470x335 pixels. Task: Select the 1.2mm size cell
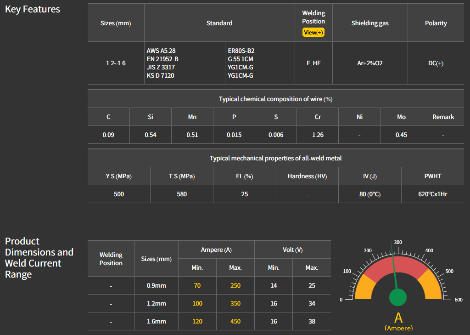156,303
